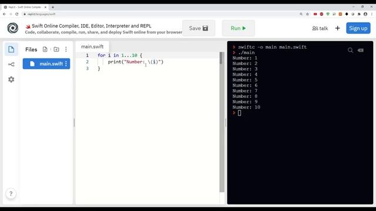Open the browser zoom magnifier icon
376x211 pixels.
tap(301, 14)
